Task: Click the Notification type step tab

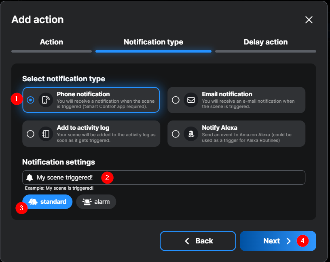Action: 153,42
